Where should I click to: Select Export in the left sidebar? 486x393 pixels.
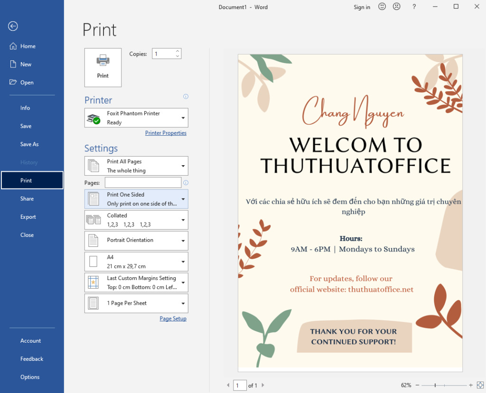pos(28,217)
